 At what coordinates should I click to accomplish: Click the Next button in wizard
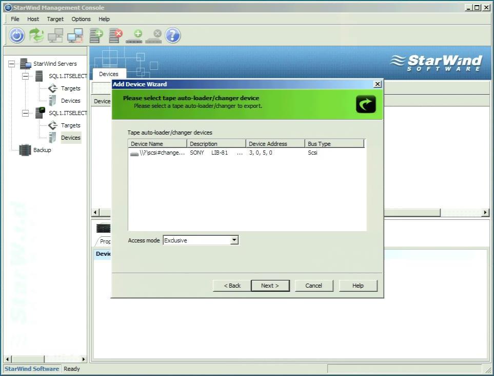[x=270, y=286]
